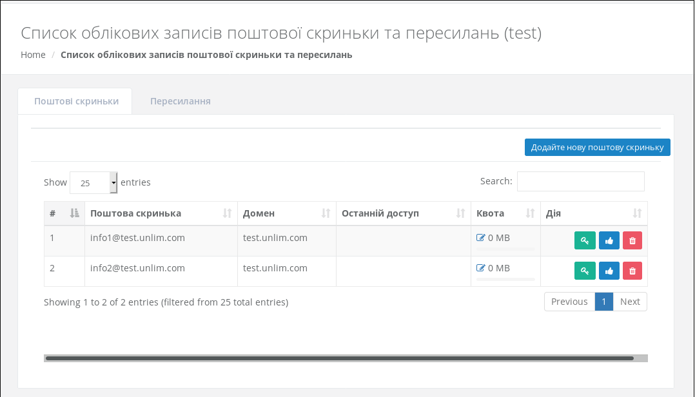Switch to the Пересилання tab
The height and width of the screenshot is (397, 695).
click(181, 101)
